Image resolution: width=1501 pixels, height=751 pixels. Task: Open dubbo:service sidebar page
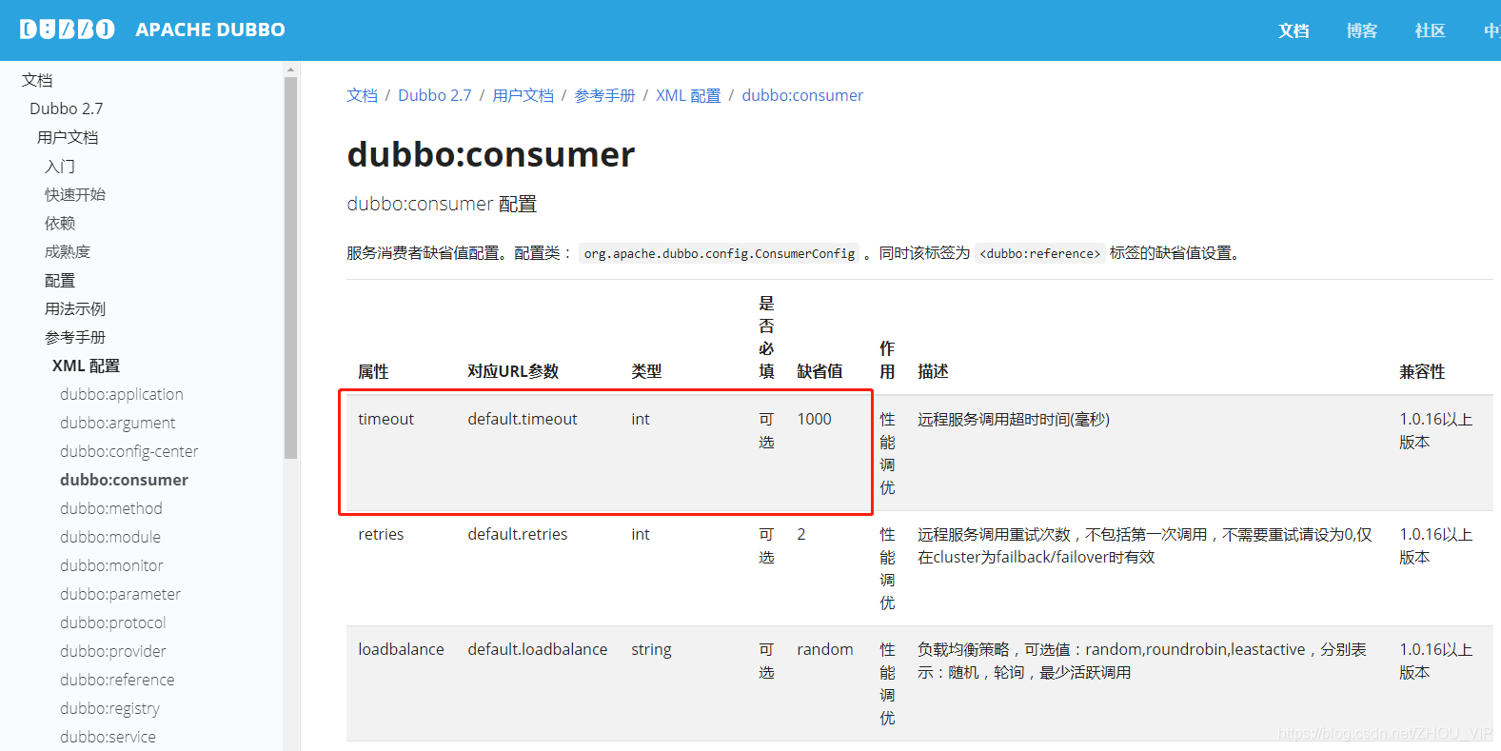click(x=108, y=737)
